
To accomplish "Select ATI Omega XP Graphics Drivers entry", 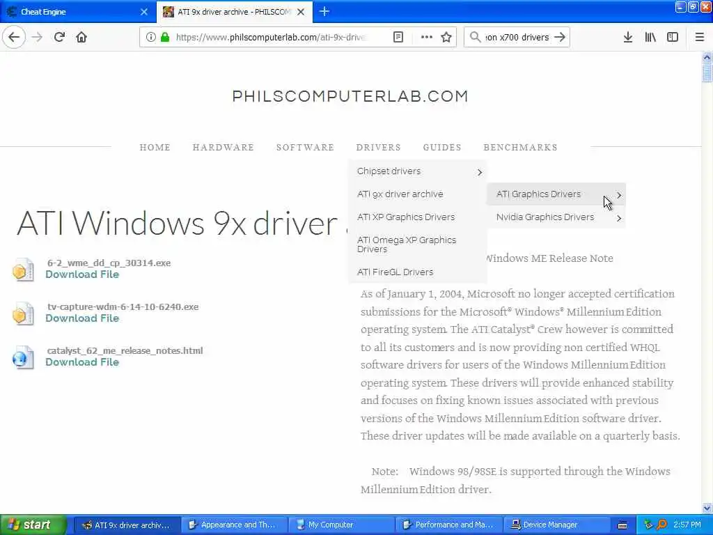I will [x=418, y=245].
